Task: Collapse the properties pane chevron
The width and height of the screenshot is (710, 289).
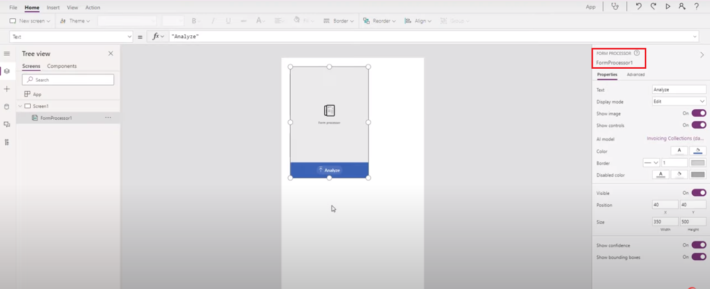Action: 702,55
